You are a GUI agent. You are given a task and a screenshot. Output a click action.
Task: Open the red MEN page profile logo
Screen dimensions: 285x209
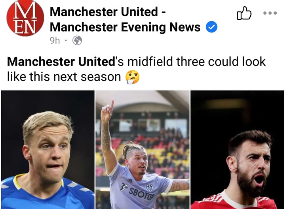(x=25, y=18)
